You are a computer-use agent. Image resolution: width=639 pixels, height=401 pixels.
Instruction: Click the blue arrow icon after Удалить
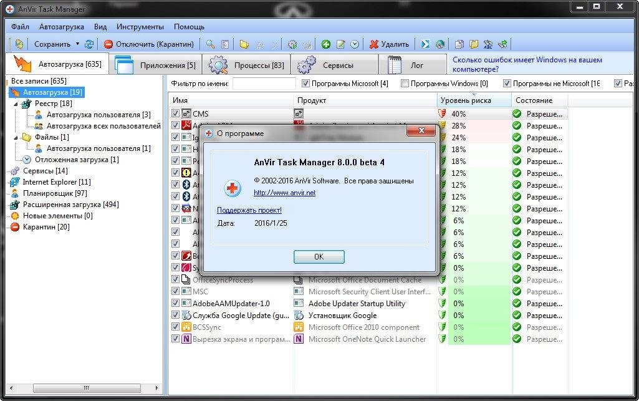pos(425,44)
